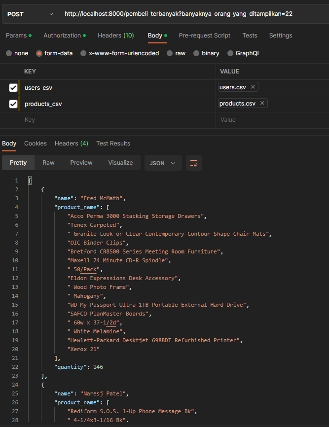Open the POST request method dropdown
The width and height of the screenshot is (329, 427).
tap(30, 14)
